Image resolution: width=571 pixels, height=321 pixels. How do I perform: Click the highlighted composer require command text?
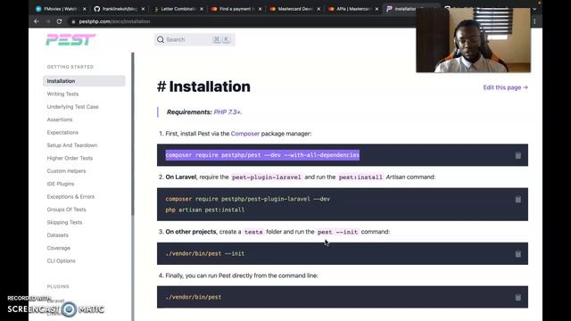[x=262, y=155]
